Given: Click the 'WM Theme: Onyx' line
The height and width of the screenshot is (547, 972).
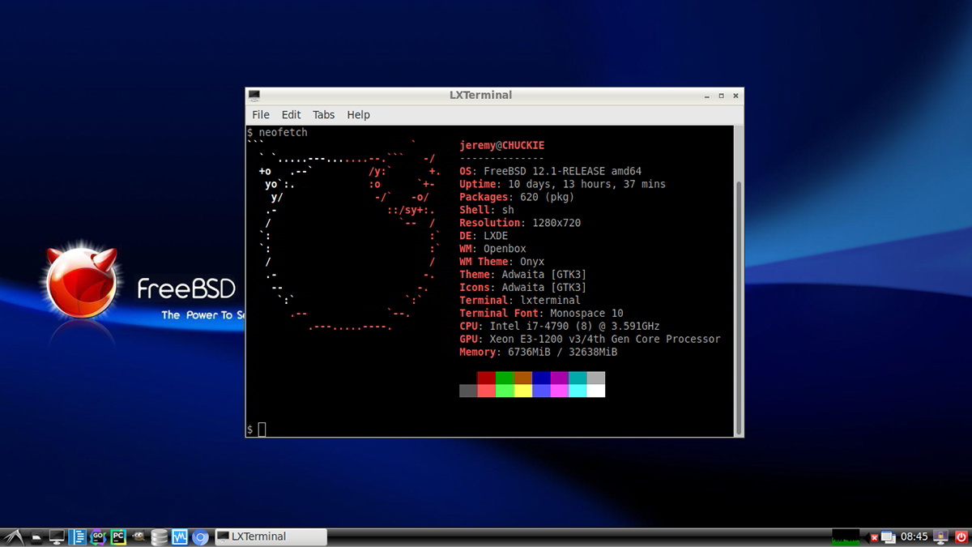Looking at the screenshot, I should (502, 263).
